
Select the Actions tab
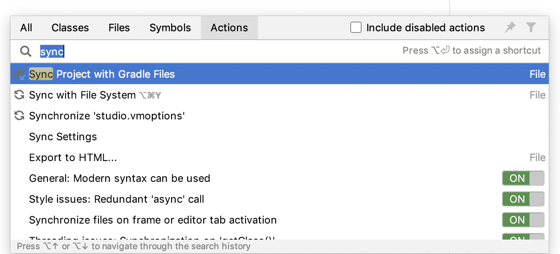point(229,28)
